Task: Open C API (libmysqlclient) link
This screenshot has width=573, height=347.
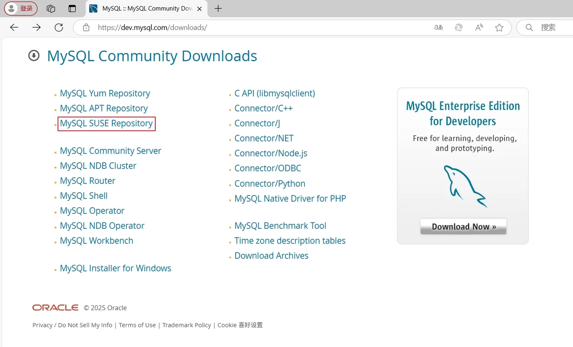Action: click(x=275, y=93)
